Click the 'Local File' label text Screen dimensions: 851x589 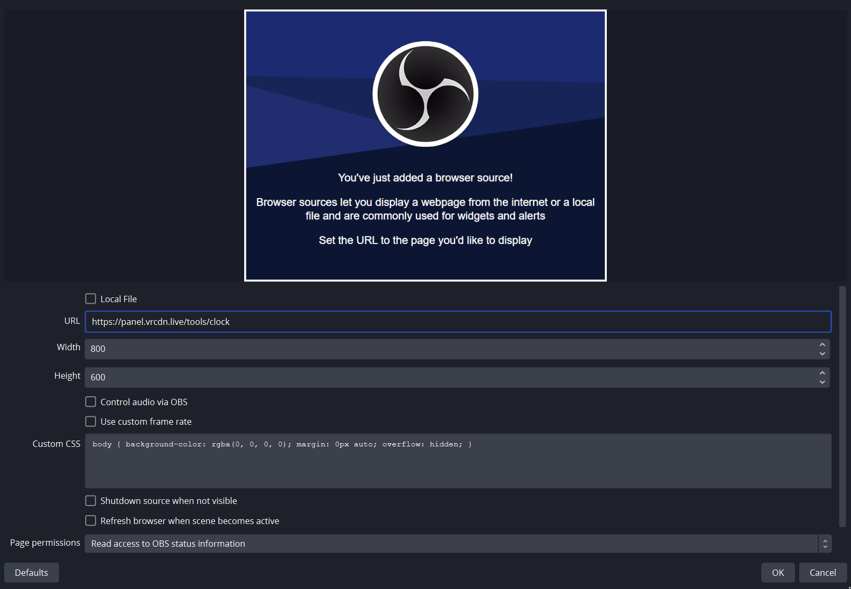(118, 299)
